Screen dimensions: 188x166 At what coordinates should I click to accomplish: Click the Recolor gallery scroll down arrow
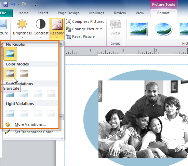61,117
